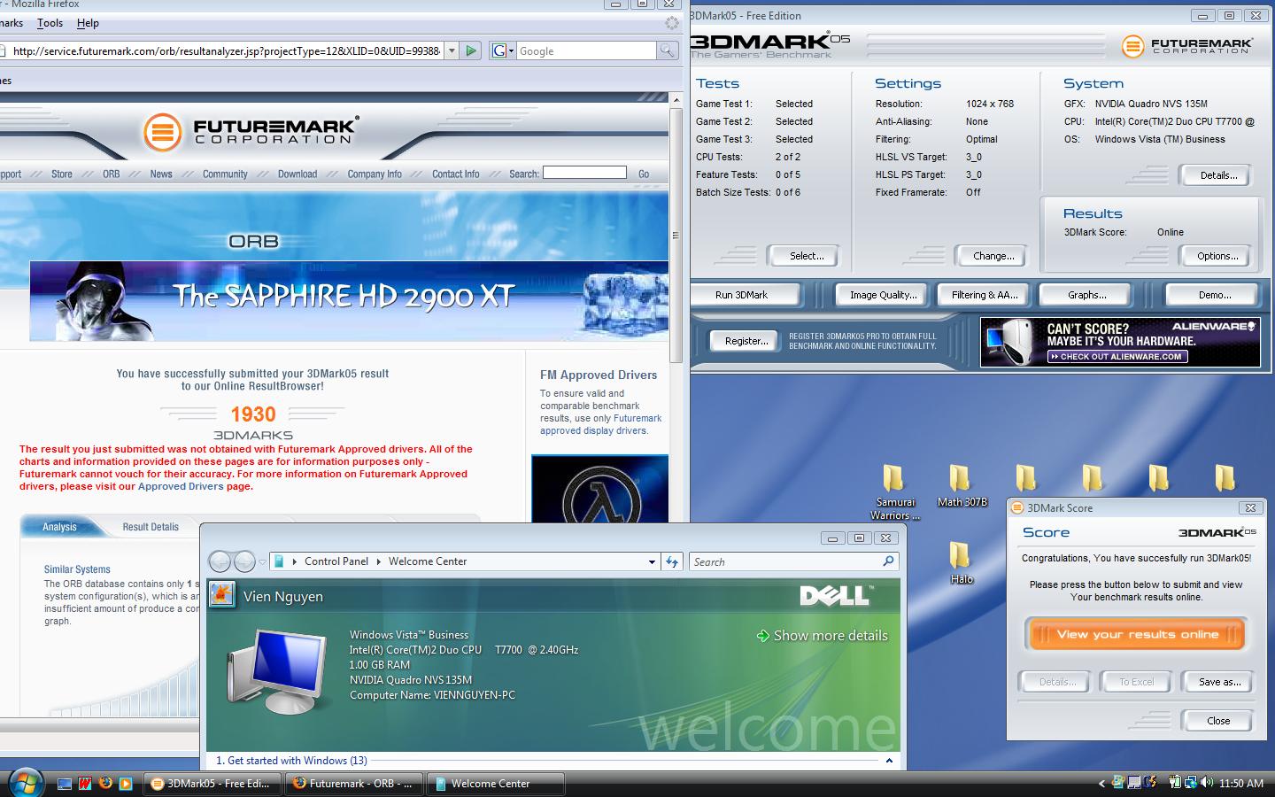
Task: Open results Options in 3DMark05
Action: coord(1217,256)
